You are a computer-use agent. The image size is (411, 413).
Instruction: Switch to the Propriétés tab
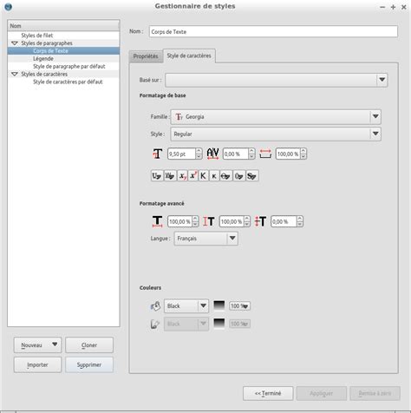146,56
